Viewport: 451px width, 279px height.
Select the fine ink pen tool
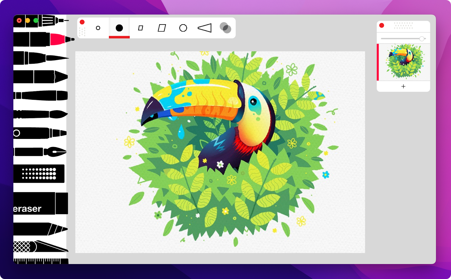[39, 56]
